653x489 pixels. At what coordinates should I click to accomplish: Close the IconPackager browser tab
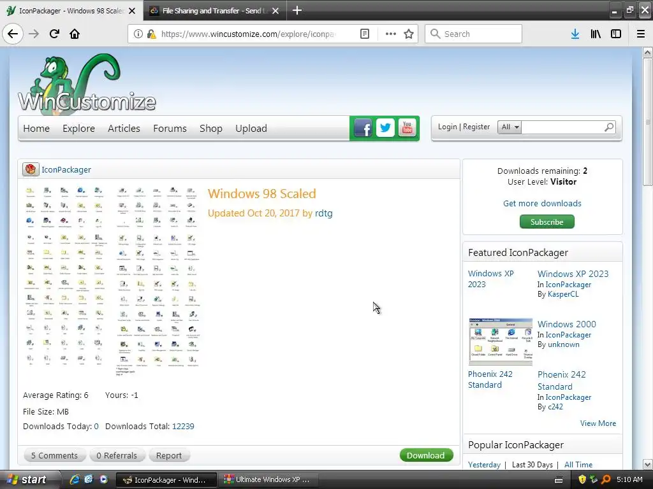click(x=132, y=11)
